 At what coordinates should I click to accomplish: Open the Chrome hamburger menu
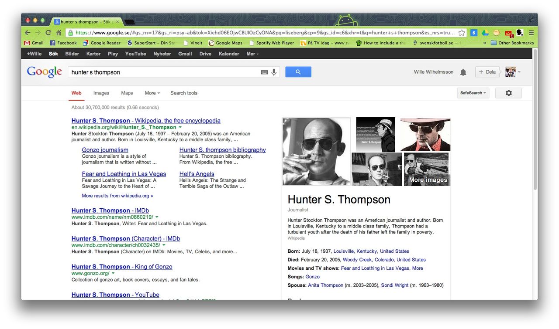coord(531,33)
